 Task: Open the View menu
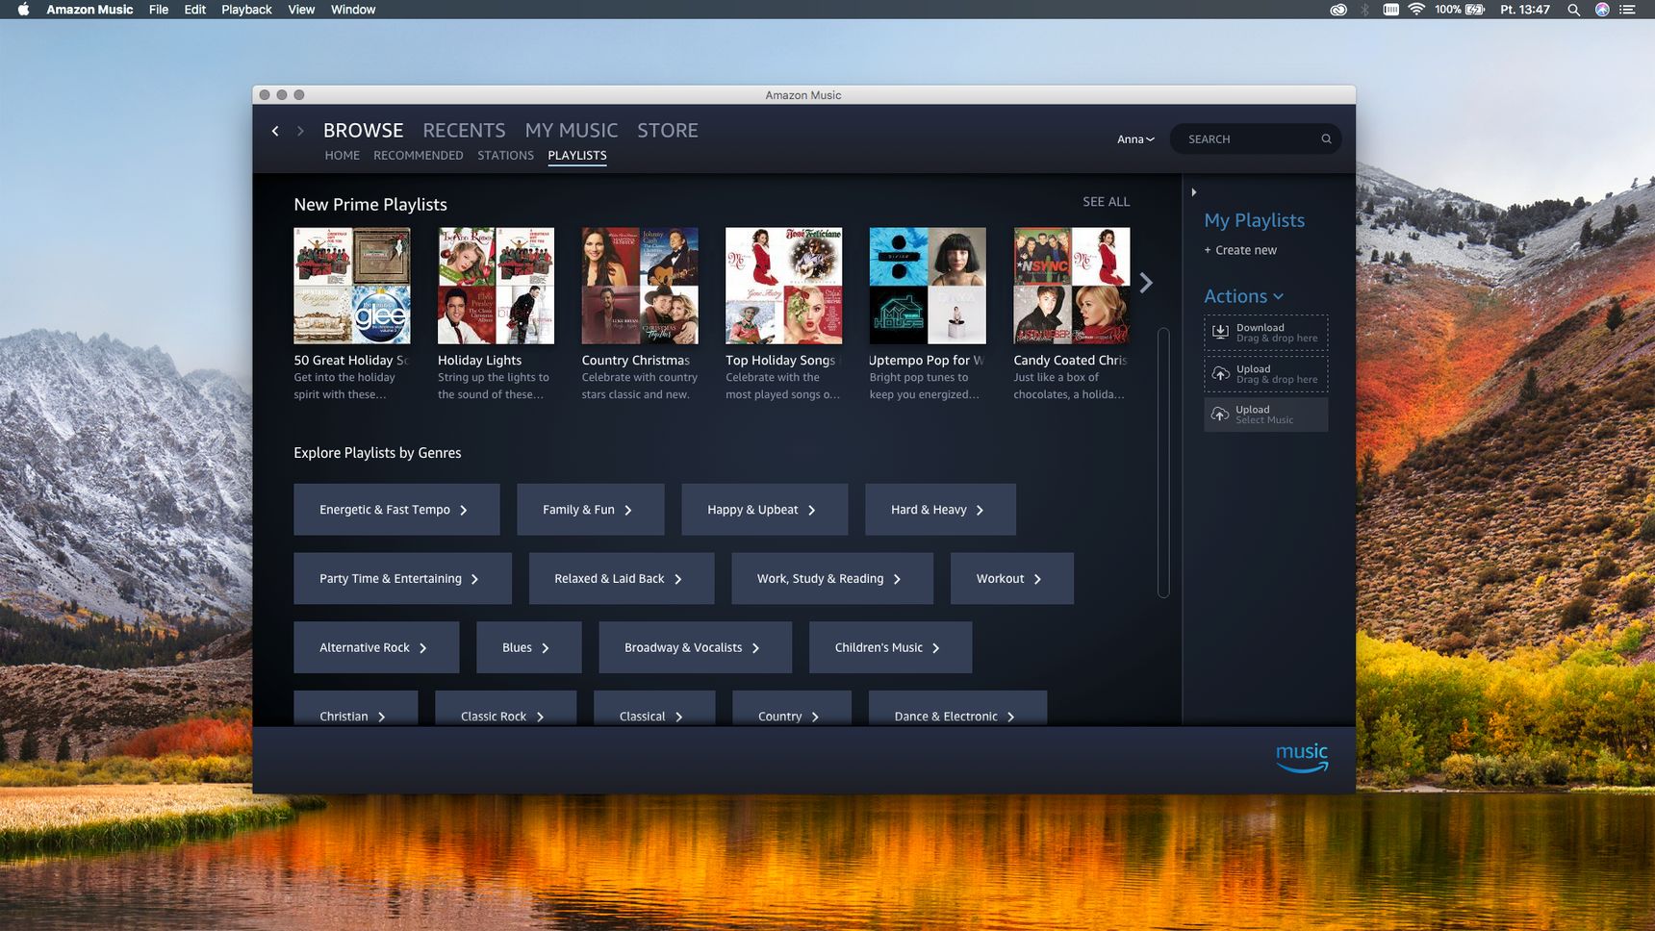coord(301,10)
